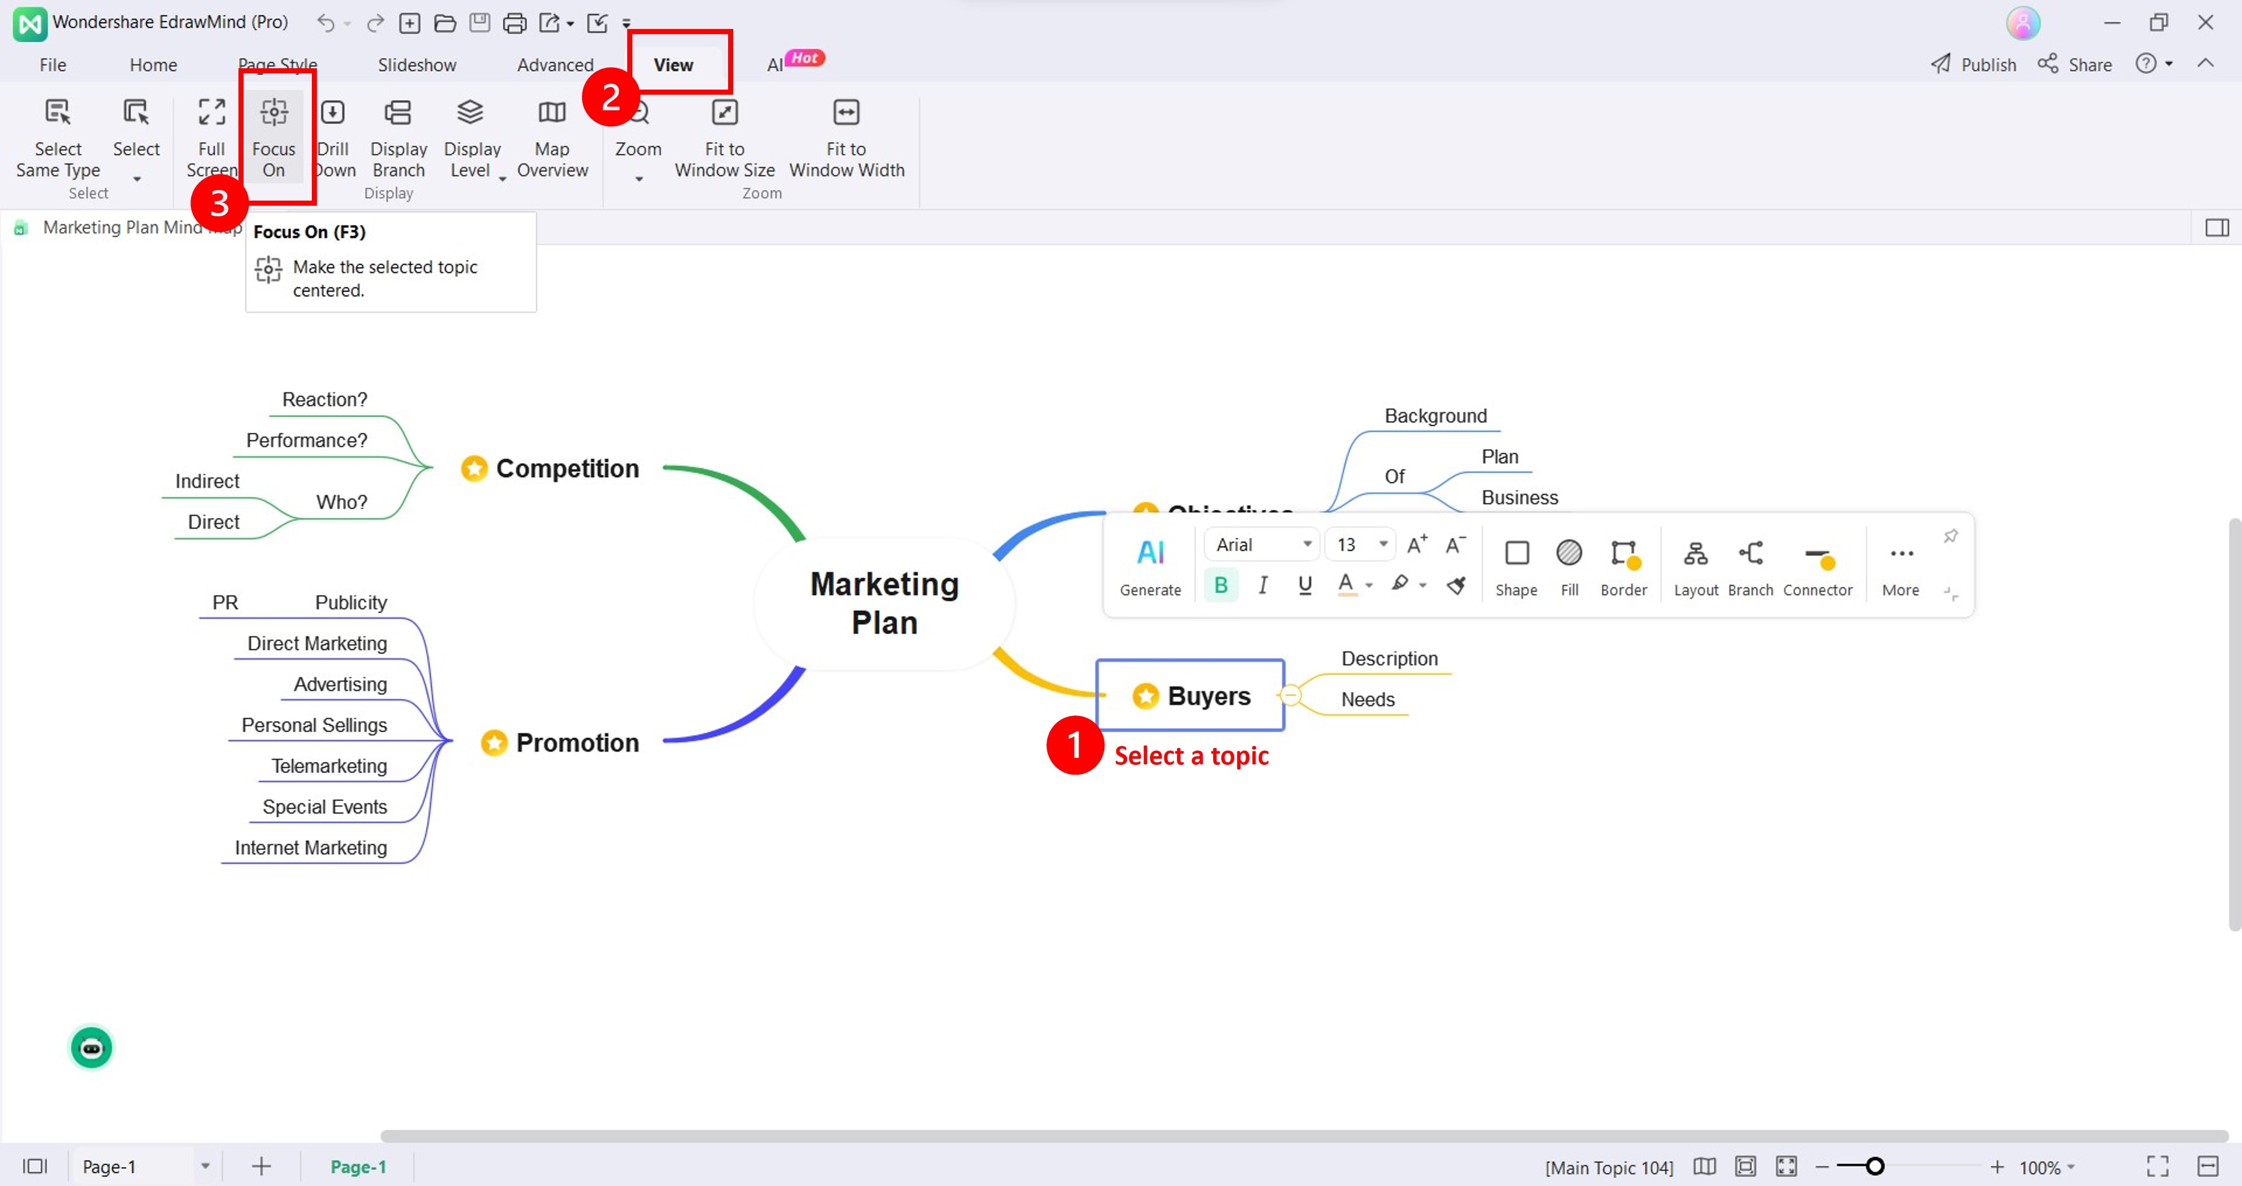Open the font size 13 dropdown
The image size is (2242, 1186).
click(x=1361, y=544)
